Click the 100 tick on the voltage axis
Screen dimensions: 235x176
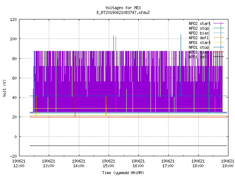click(x=13, y=39)
